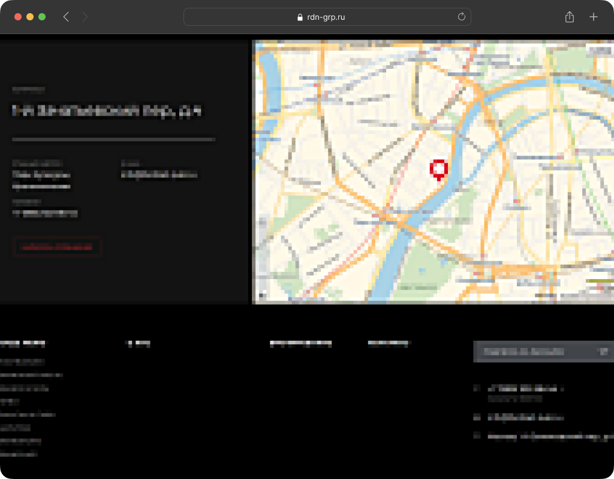614x479 pixels.
Task: Open the Safari Share menu
Action: 569,17
